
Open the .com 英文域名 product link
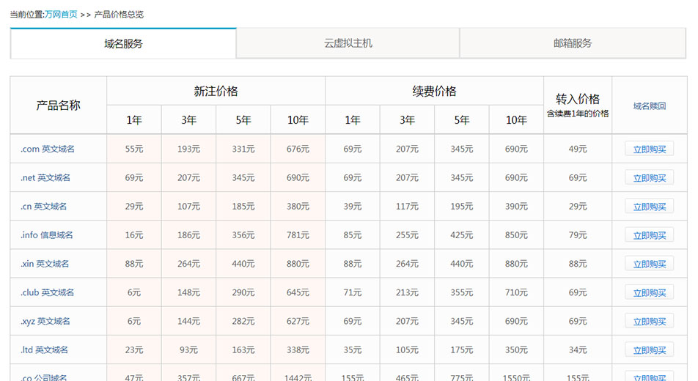[x=48, y=149]
